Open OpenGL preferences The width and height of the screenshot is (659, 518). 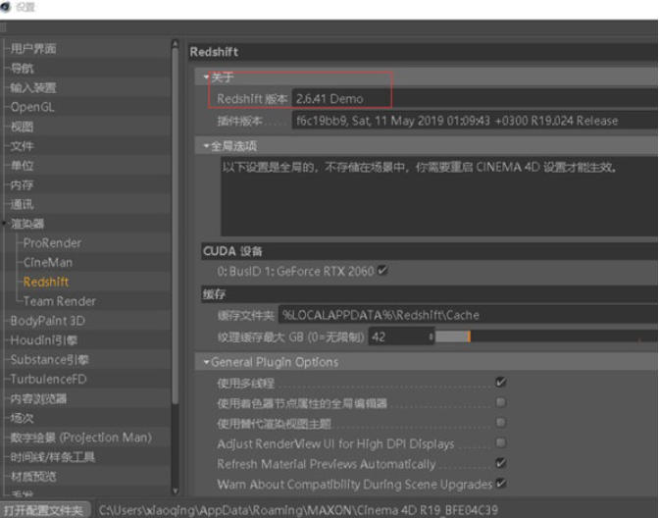[32, 107]
